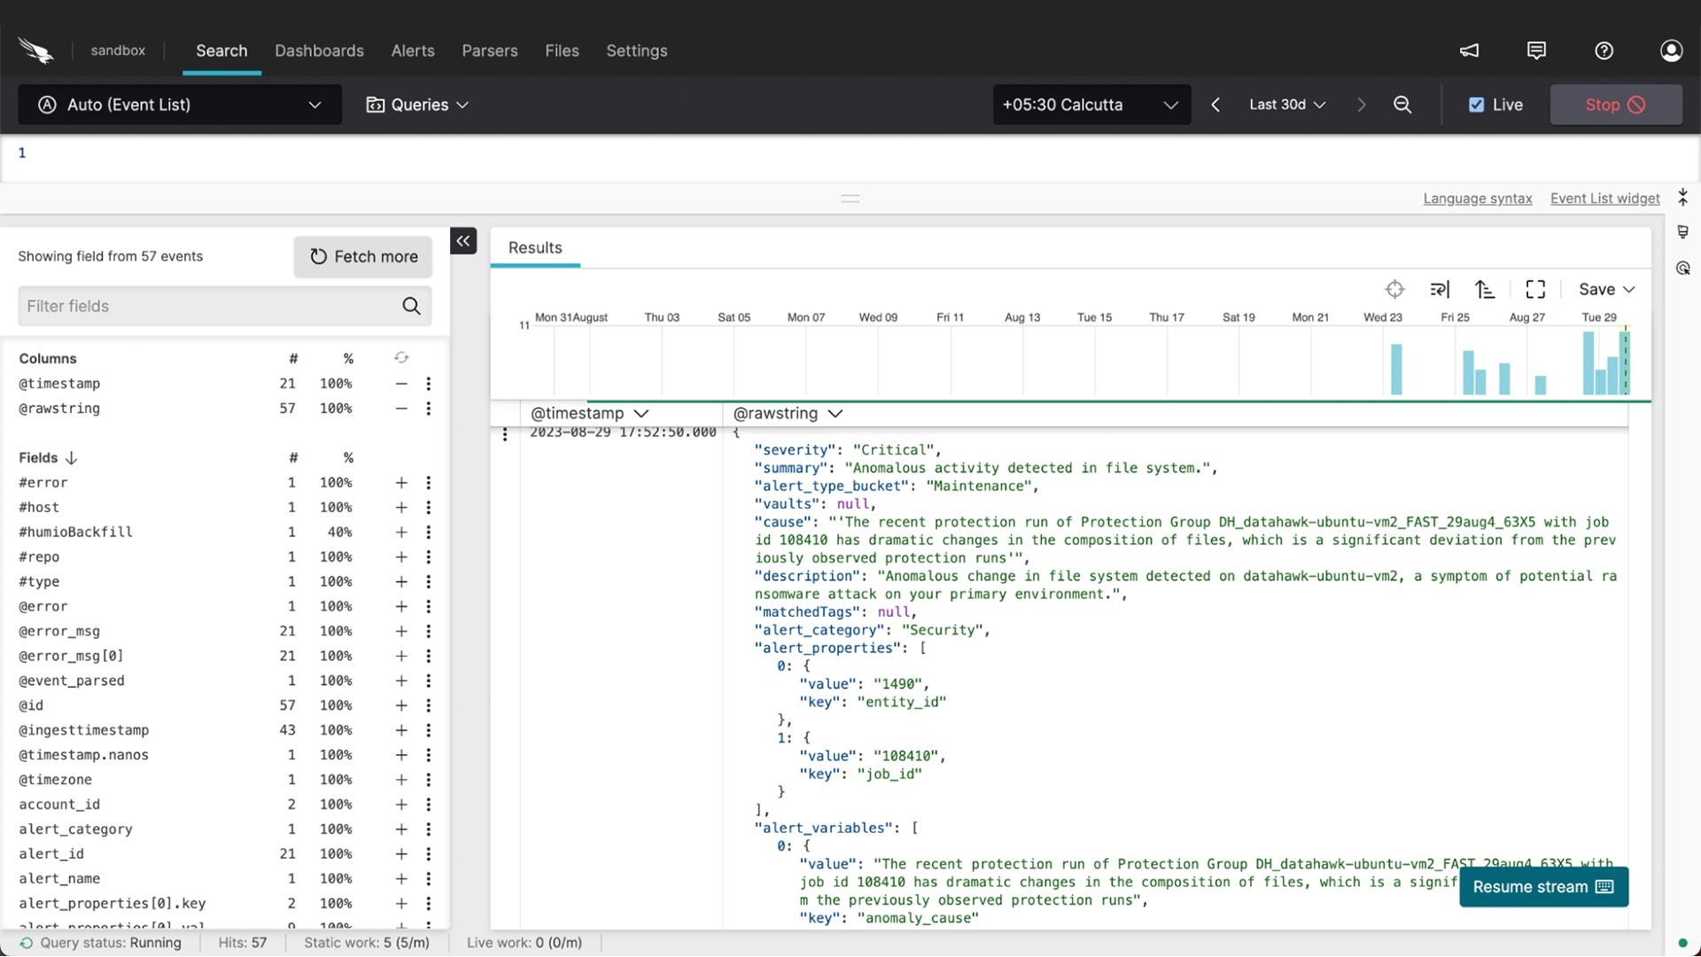Toggle fullscreen view of results

(1535, 290)
